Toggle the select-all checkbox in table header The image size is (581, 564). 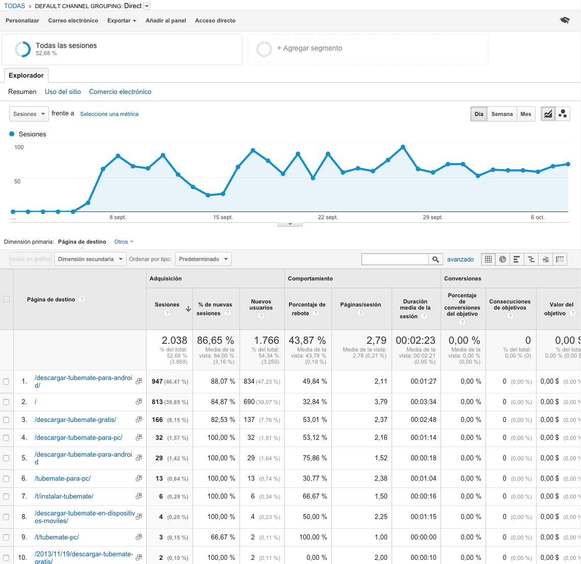click(6, 299)
